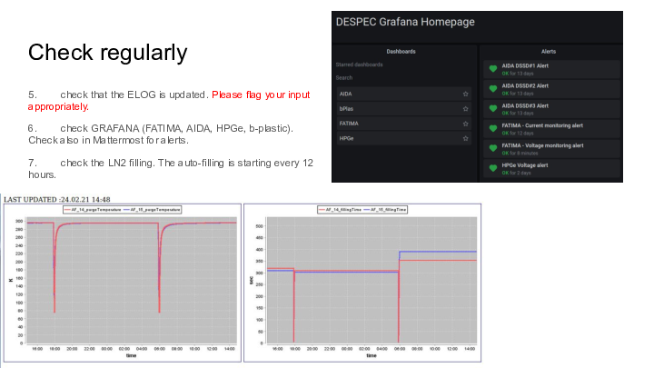Viewport: 654px width, 368px height.
Task: Star the AIDA dashboard
Action: click(x=465, y=94)
